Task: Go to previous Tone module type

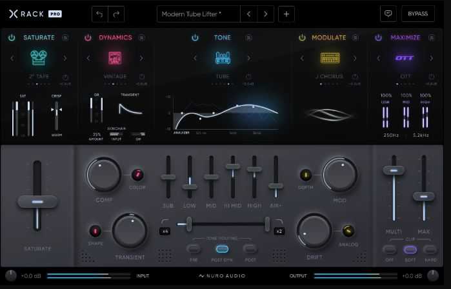Action: coord(195,58)
